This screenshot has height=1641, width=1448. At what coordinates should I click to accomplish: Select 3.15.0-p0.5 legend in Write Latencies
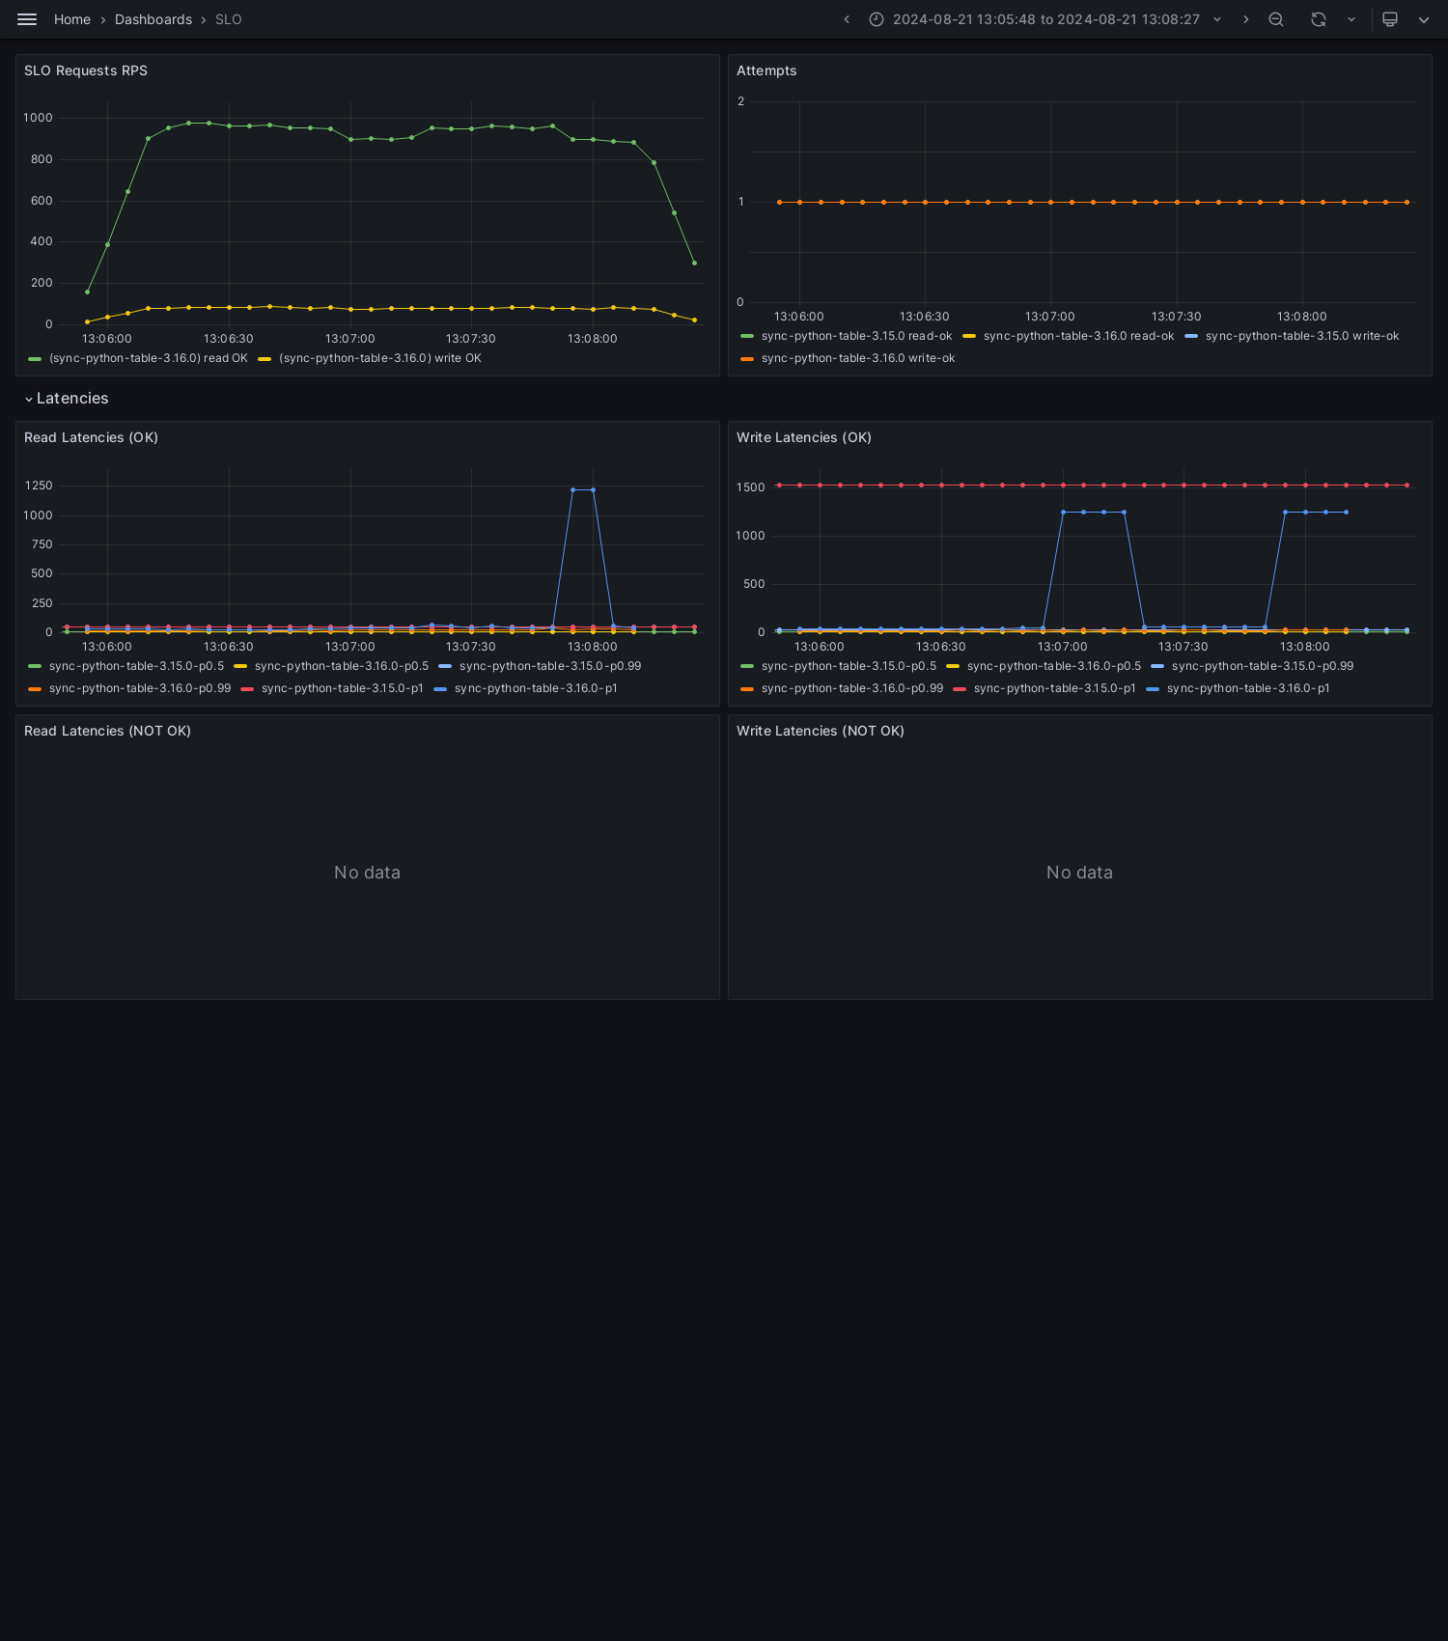pyautogui.click(x=849, y=666)
